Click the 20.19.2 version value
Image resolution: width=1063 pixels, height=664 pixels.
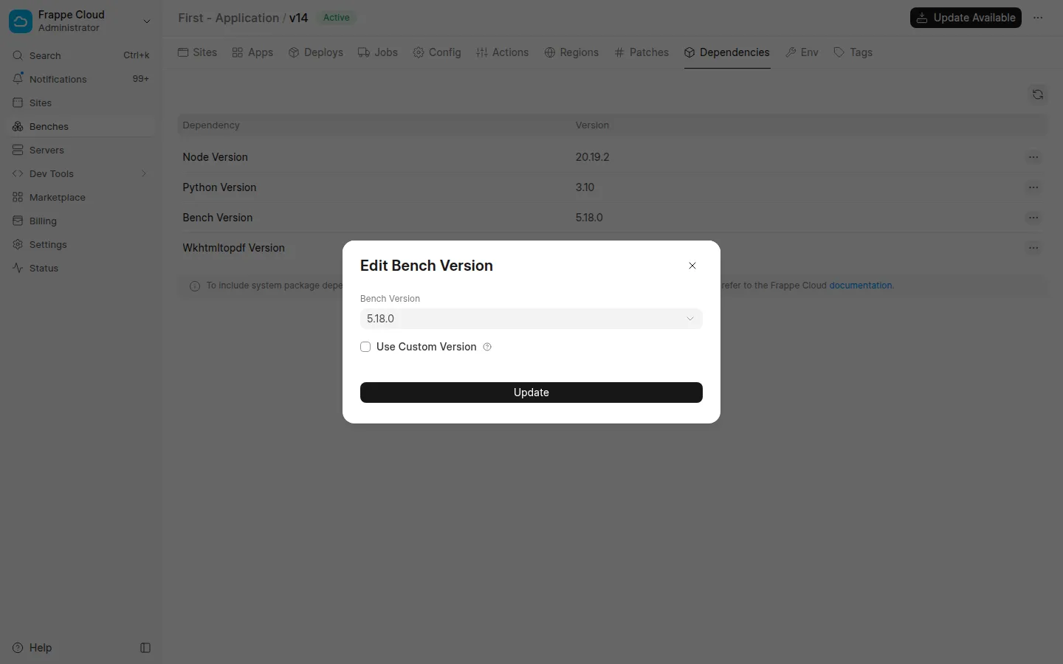[x=593, y=157]
